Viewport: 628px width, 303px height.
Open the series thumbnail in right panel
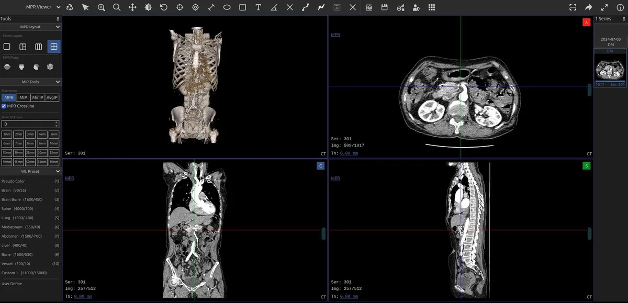(610, 69)
